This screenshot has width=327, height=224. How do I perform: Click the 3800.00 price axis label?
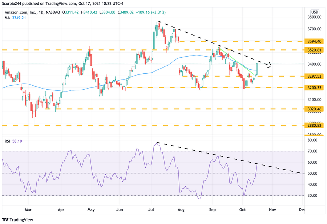click(315, 17)
